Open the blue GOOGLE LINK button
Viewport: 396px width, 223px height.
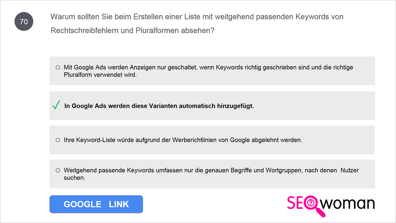96,204
